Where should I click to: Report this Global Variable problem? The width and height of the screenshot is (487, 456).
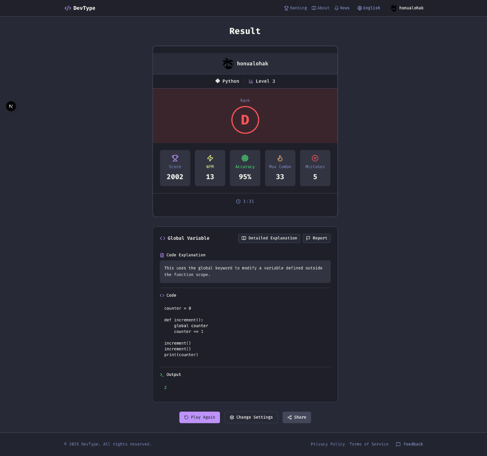(x=317, y=238)
